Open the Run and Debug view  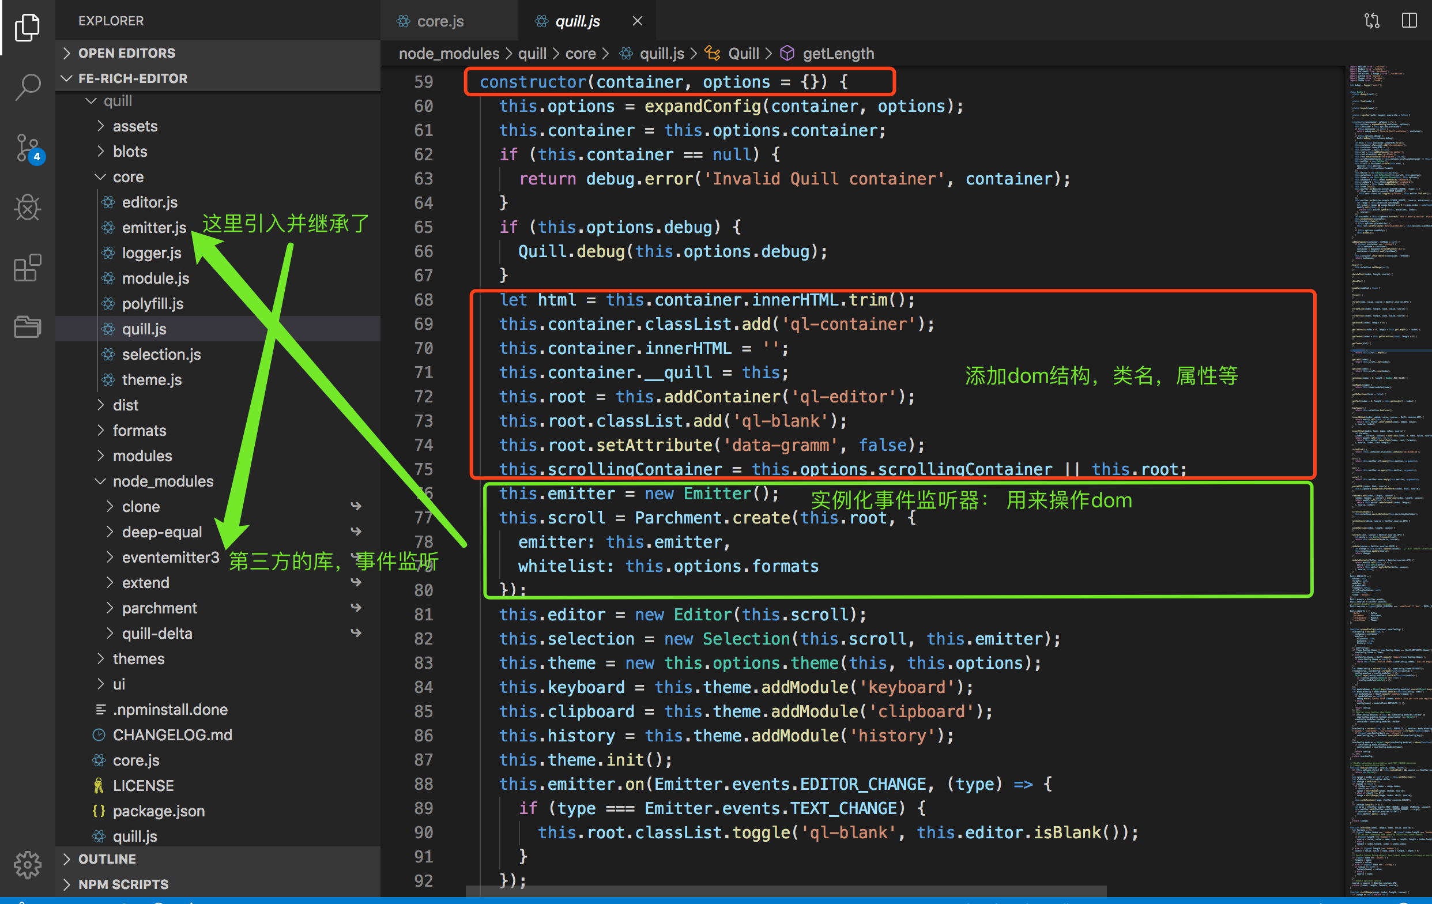[x=27, y=208]
